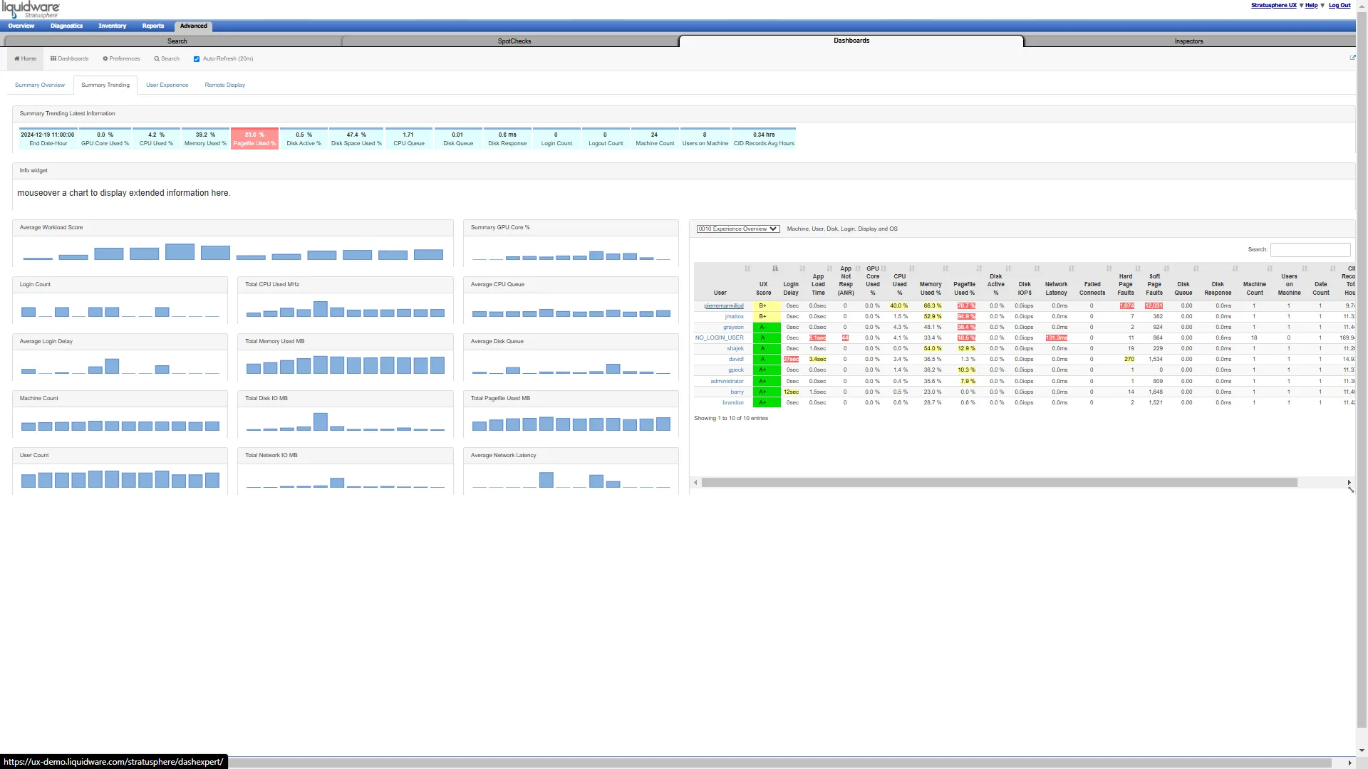Open user administrator link

(x=727, y=381)
